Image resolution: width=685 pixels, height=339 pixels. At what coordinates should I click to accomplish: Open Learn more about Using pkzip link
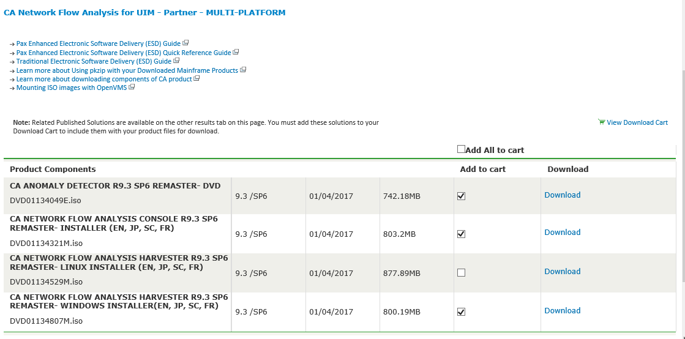pos(127,70)
